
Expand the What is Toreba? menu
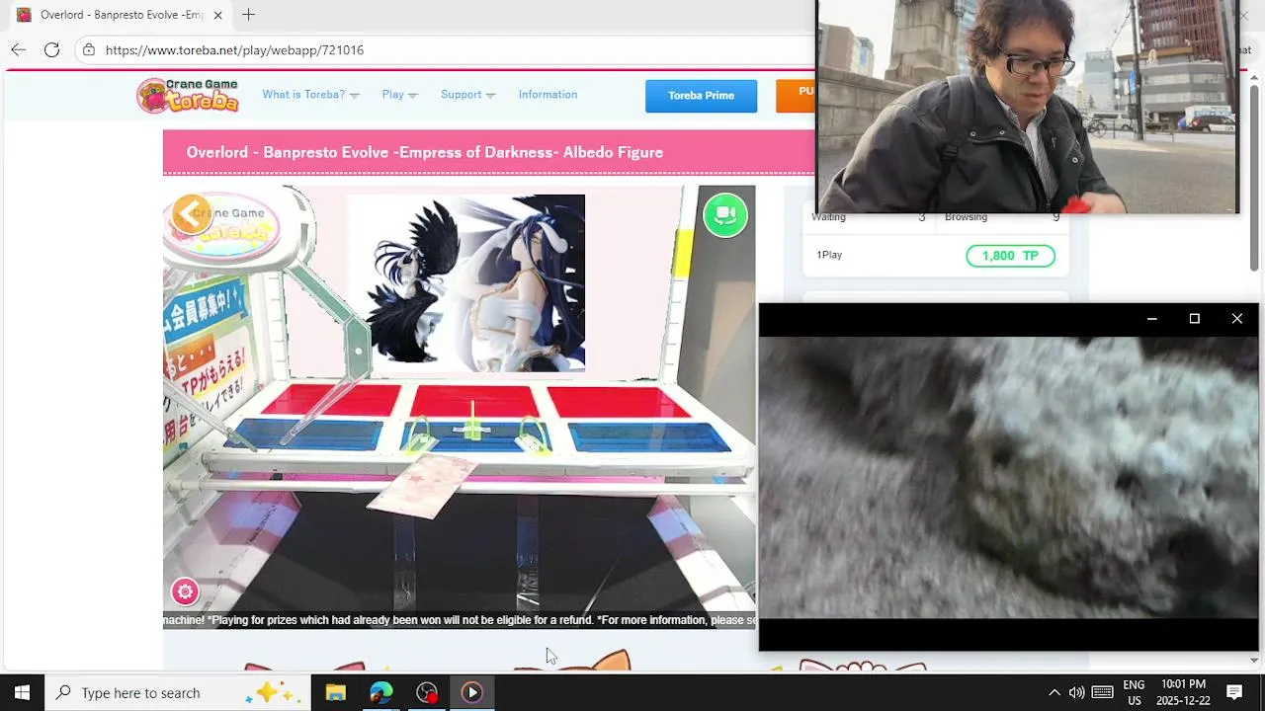(310, 95)
